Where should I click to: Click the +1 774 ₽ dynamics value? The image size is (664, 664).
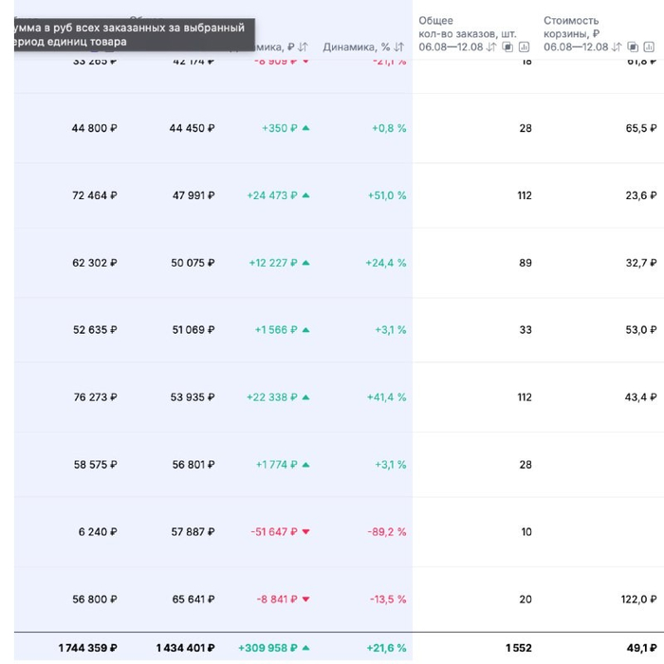click(x=277, y=465)
